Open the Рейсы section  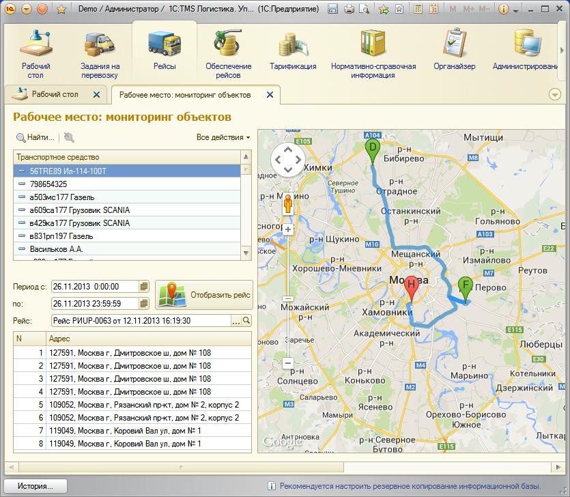164,50
